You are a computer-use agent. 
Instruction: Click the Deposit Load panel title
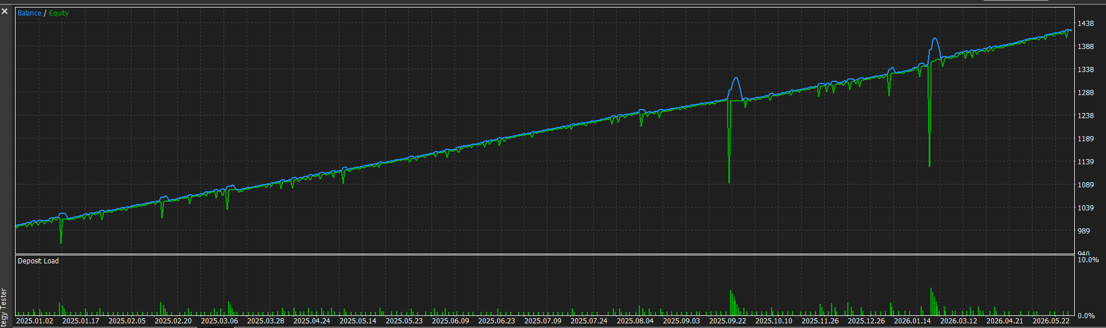click(x=38, y=261)
